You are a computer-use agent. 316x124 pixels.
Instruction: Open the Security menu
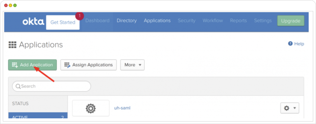186,21
